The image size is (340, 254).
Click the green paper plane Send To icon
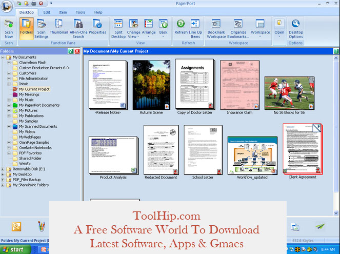(x=320, y=226)
